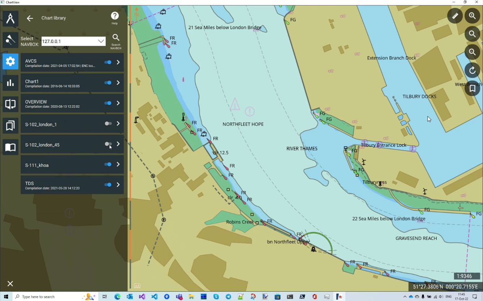The image size is (483, 301).
Task: Zoom out on the chart
Action: (472, 52)
